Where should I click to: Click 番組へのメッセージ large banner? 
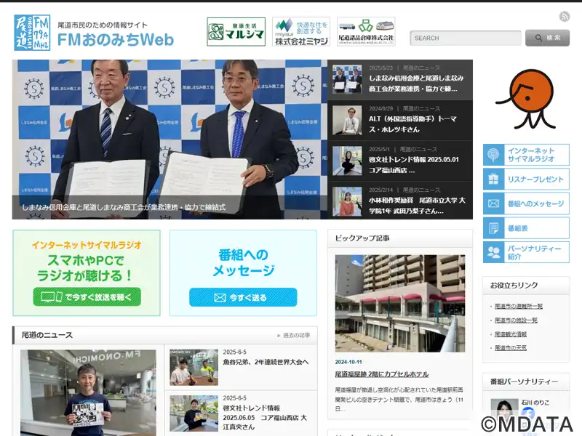243,273
